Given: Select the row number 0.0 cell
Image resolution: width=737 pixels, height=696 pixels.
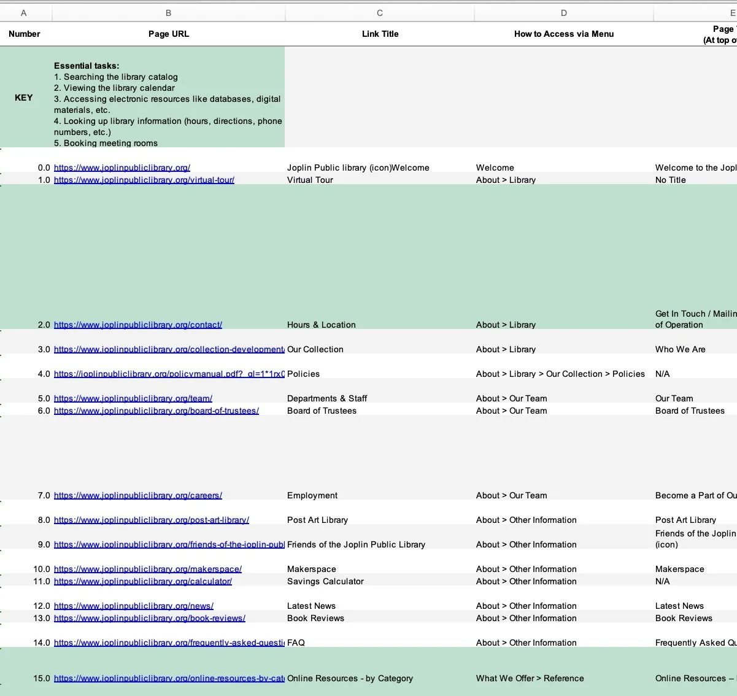Looking at the screenshot, I should click(26, 160).
